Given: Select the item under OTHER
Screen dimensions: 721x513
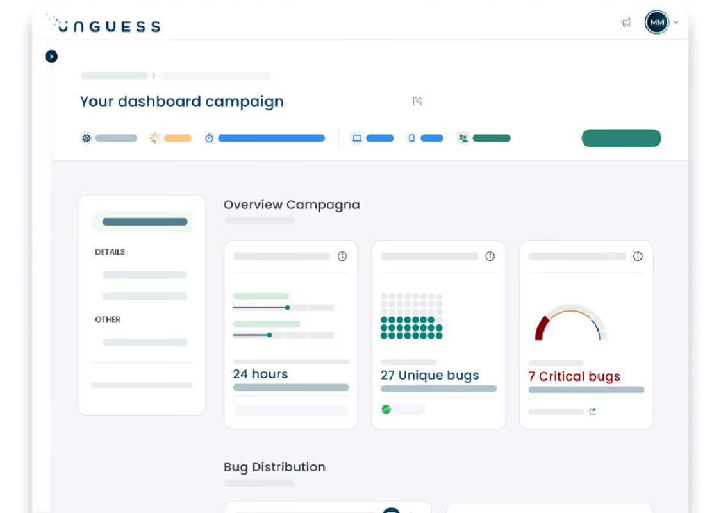Looking at the screenshot, I should [x=145, y=342].
